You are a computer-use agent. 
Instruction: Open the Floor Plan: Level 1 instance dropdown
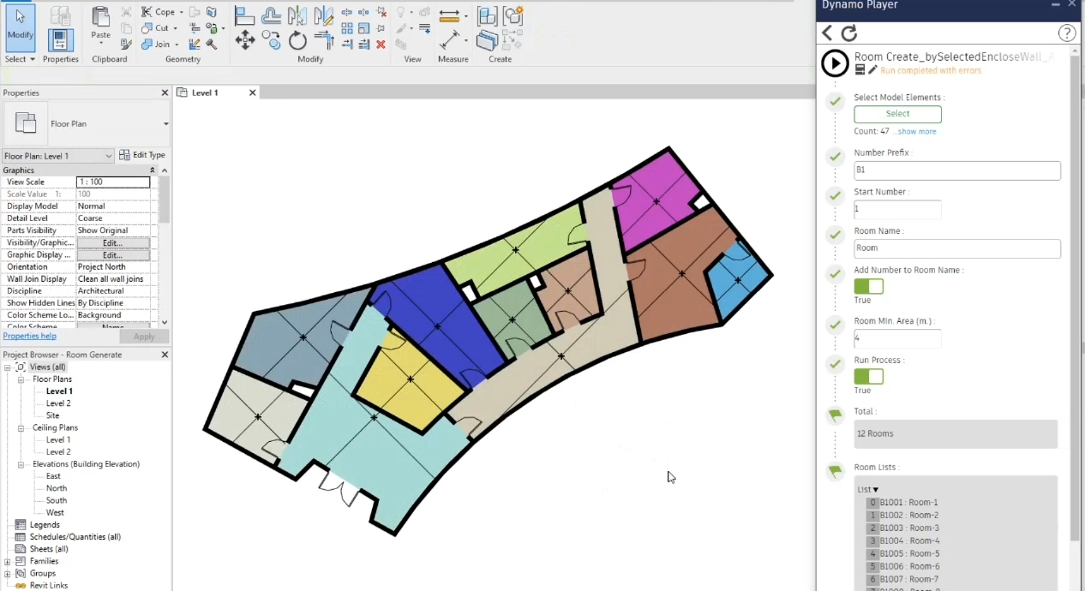(x=108, y=156)
